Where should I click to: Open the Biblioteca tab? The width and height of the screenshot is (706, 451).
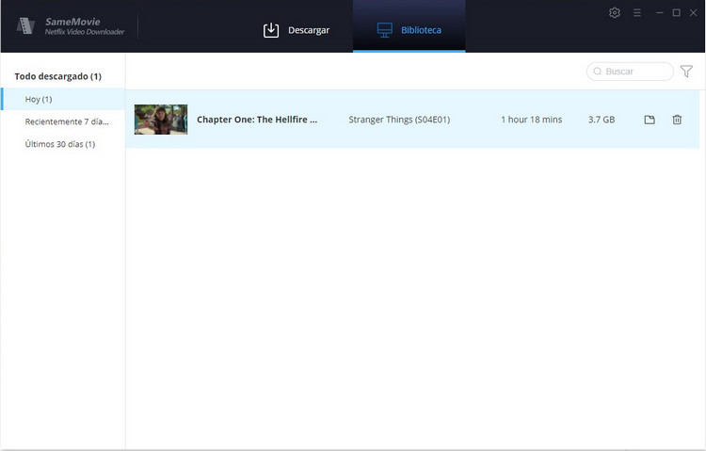tap(409, 30)
